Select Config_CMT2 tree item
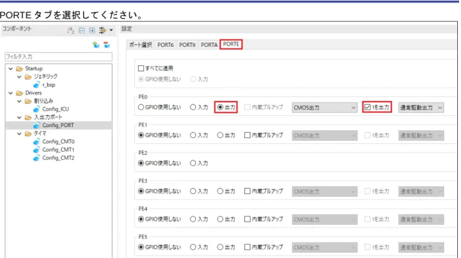Screen dimensions: 461x258 click(x=58, y=158)
